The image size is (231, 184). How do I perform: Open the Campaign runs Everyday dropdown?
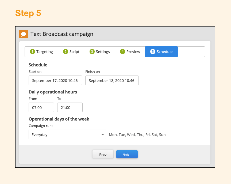click(x=67, y=134)
